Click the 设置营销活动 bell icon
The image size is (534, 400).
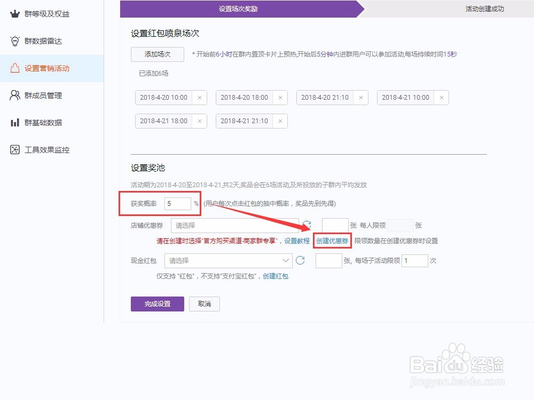tap(14, 68)
